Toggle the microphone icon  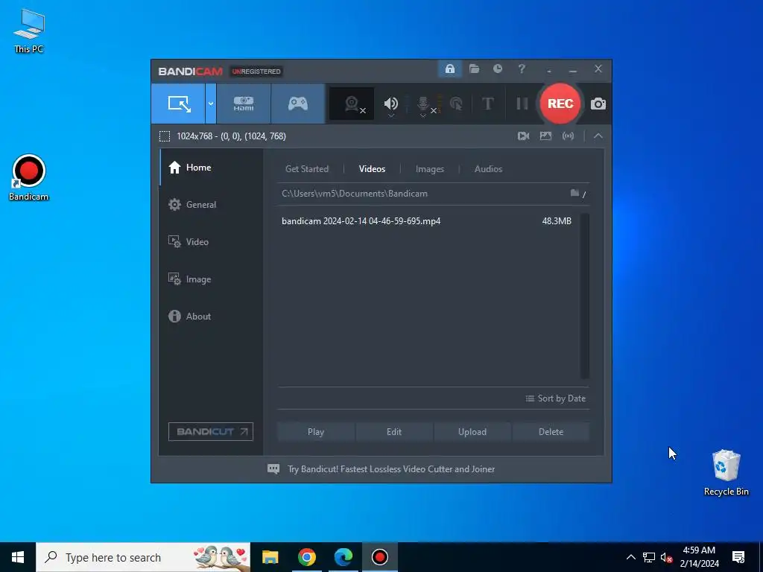coord(423,103)
